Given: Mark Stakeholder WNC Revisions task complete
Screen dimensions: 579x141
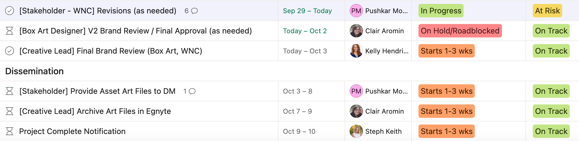Looking at the screenshot, I should (10, 11).
